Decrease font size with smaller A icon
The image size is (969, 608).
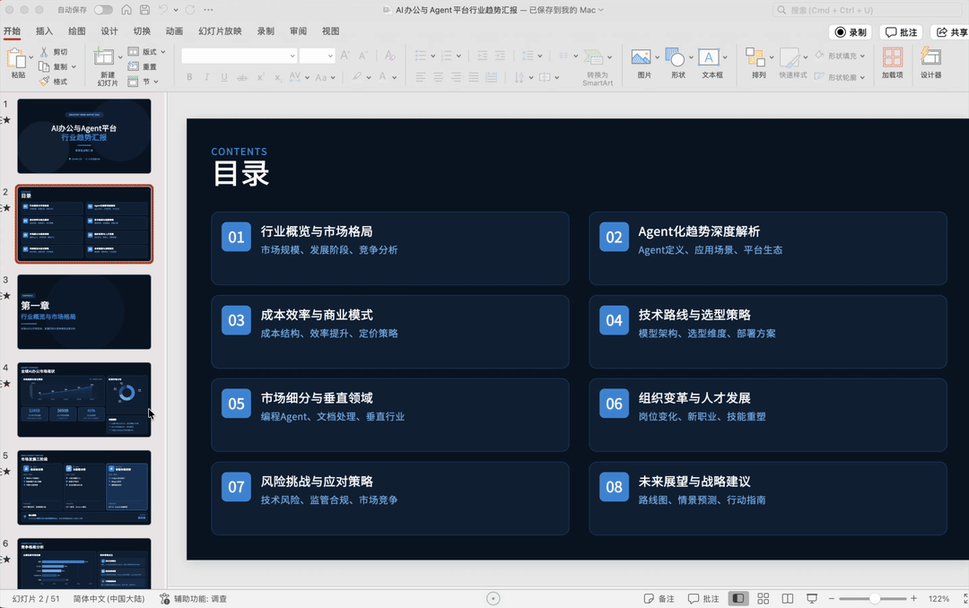(x=363, y=56)
